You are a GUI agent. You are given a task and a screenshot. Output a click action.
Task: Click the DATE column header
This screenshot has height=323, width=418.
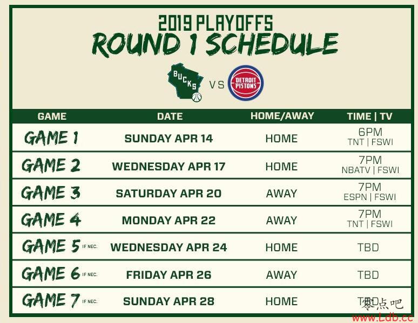point(170,116)
